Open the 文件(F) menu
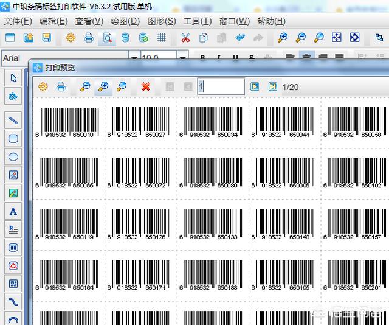Screen dimensions: 389x325 click(18, 21)
